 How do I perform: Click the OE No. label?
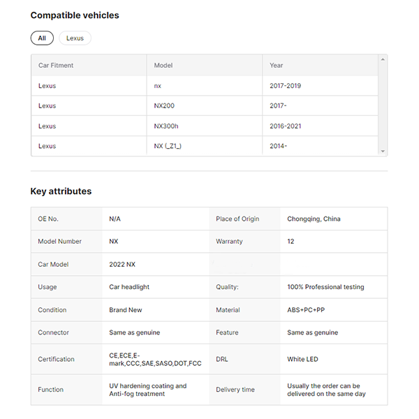pos(48,219)
